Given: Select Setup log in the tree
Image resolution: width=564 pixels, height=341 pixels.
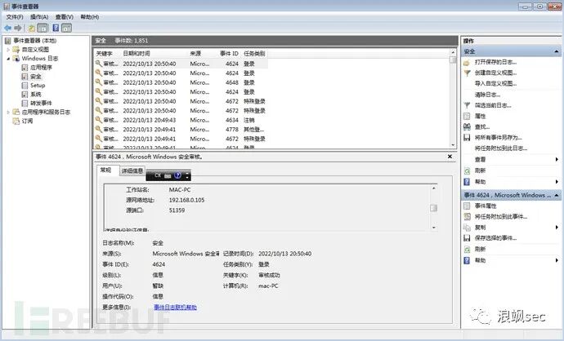Looking at the screenshot, I should tap(38, 86).
